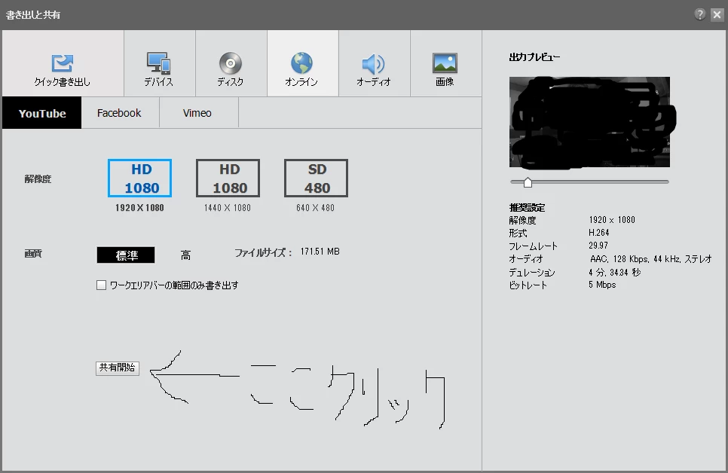The image size is (728, 473).
Task: Switch to the YouTube tab
Action: point(41,113)
